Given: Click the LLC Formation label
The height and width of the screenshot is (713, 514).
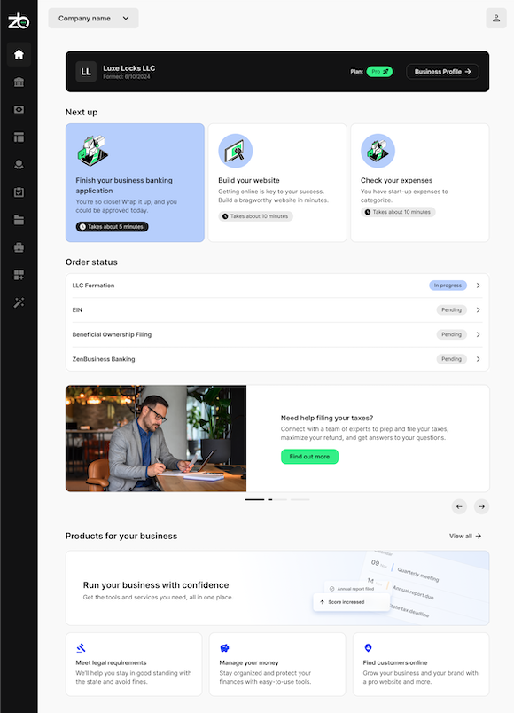Looking at the screenshot, I should (93, 286).
